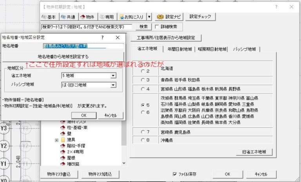Toggle the ファイル保存 checkbox
Viewport: 301px width, 182px height.
[175, 174]
